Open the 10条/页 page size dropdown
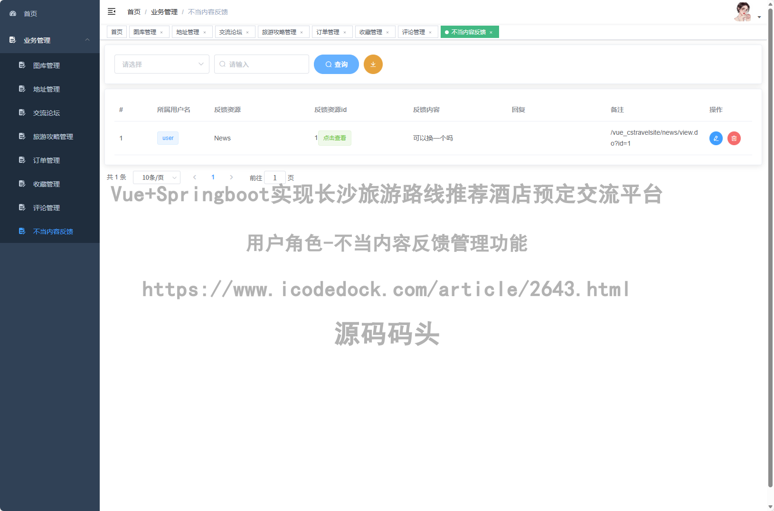 coord(157,177)
